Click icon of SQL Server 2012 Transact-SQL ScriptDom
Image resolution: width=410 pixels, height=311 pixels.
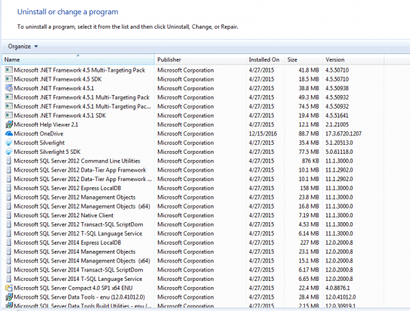click(9, 224)
